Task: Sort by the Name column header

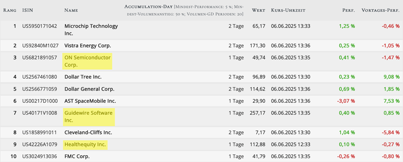Action: (71, 10)
